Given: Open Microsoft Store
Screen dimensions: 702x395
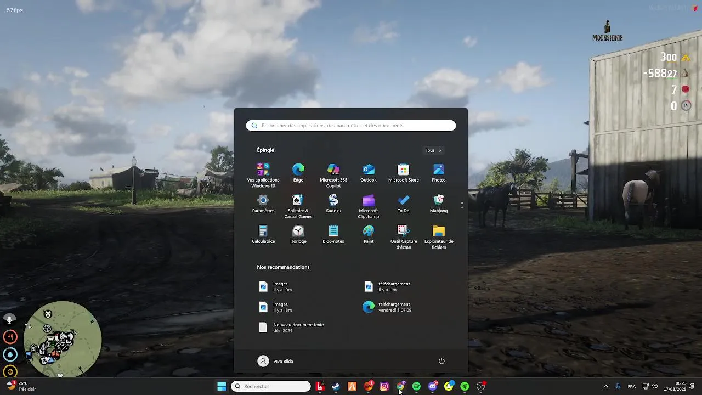Looking at the screenshot, I should click(x=404, y=173).
